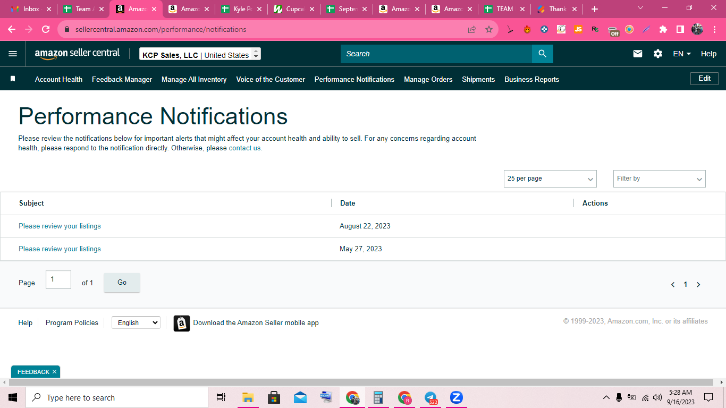Switch to the Inbox Gmail tab
Screen dimensions: 726x408
coord(31,9)
